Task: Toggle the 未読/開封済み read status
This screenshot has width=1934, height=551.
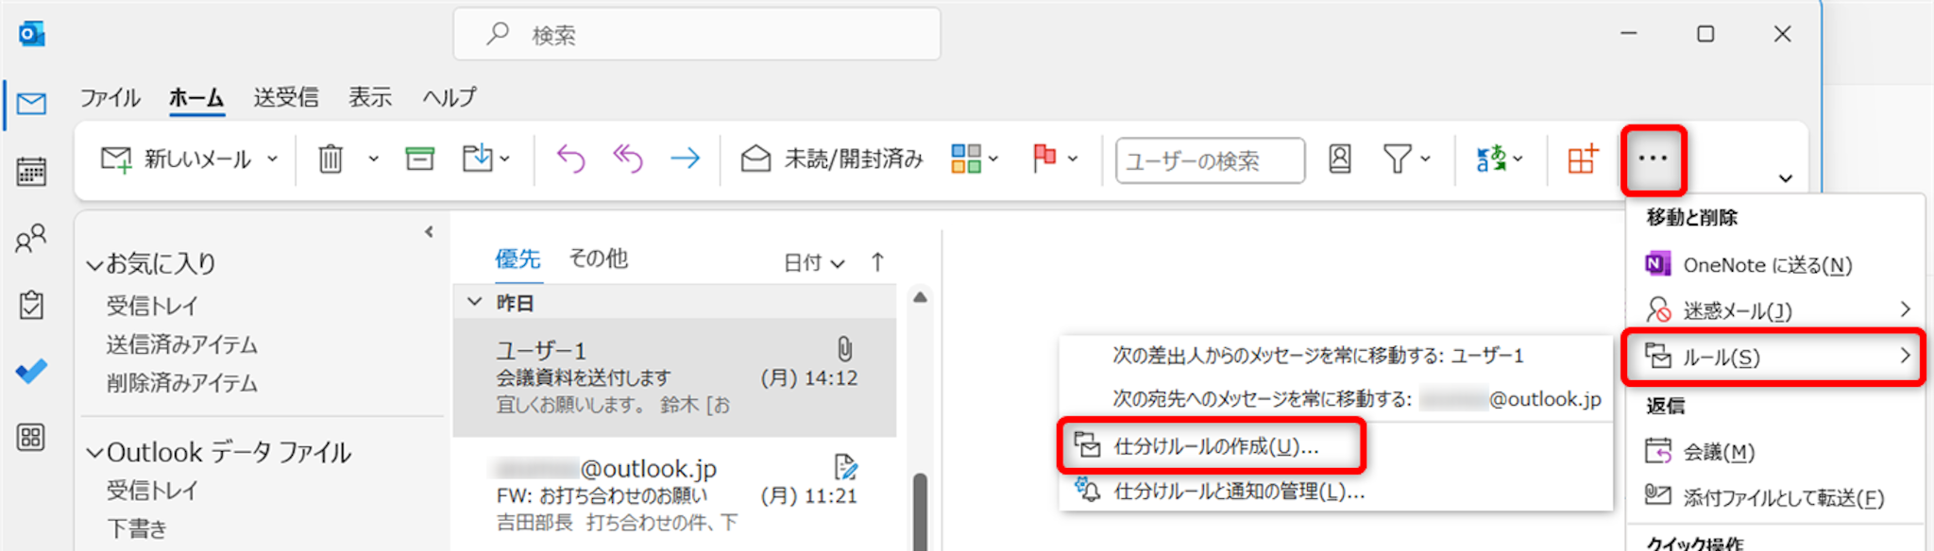Action: [832, 159]
